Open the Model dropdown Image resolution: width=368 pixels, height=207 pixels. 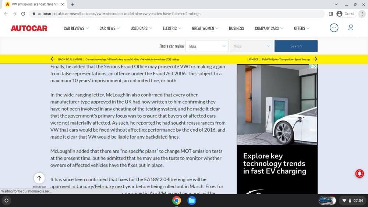251,46
